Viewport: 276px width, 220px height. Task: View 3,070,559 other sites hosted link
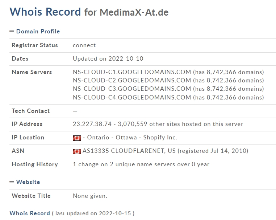180,124
